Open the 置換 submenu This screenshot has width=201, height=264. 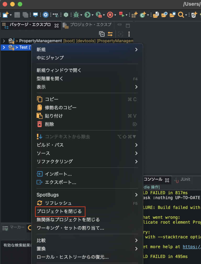(x=87, y=249)
